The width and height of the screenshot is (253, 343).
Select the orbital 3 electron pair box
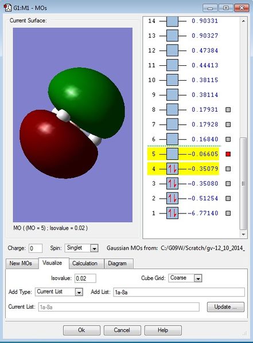pyautogui.click(x=172, y=184)
